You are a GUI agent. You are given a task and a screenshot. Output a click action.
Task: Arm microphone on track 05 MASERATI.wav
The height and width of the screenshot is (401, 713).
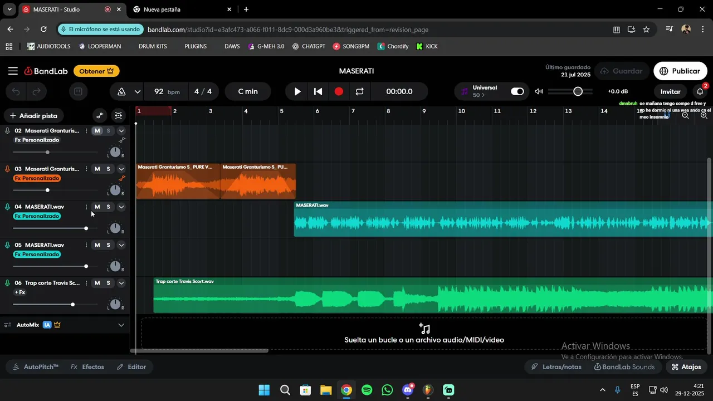click(7, 245)
